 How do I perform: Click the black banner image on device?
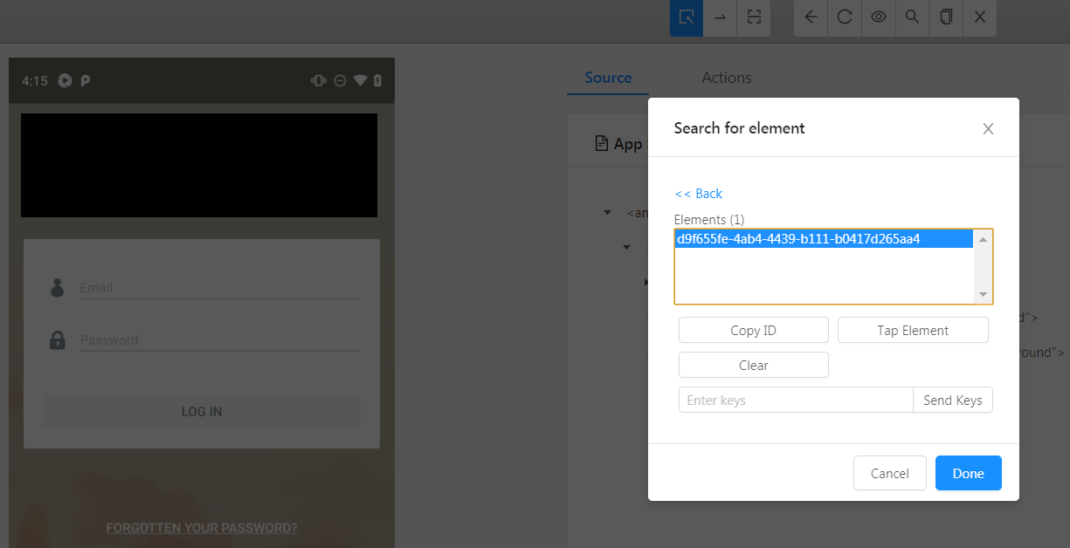pyautogui.click(x=199, y=165)
